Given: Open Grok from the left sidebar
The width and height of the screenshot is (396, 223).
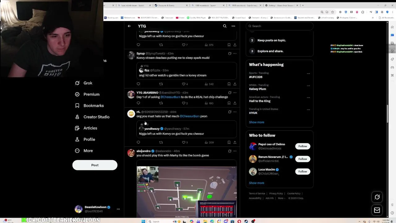Looking at the screenshot, I should click(84, 83).
